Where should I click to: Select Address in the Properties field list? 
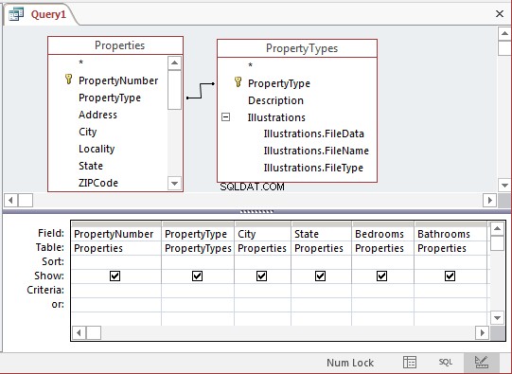point(97,115)
